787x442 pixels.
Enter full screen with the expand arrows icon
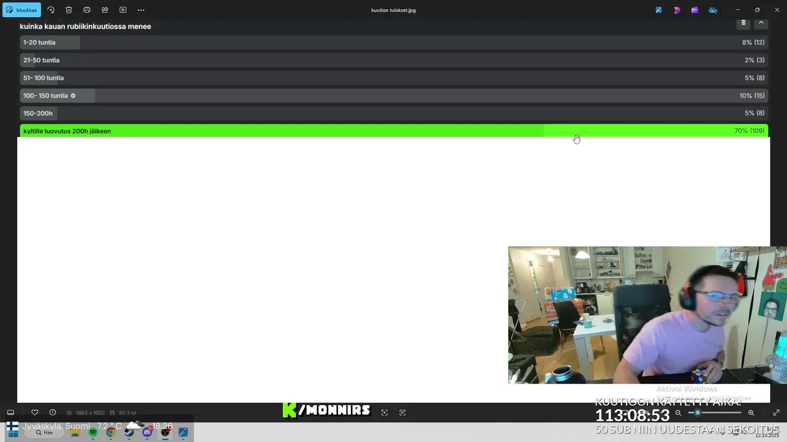point(776,413)
